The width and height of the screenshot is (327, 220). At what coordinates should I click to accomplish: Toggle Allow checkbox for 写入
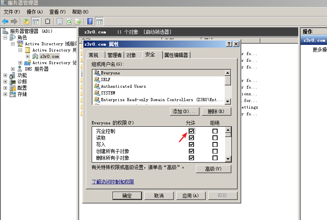191,144
